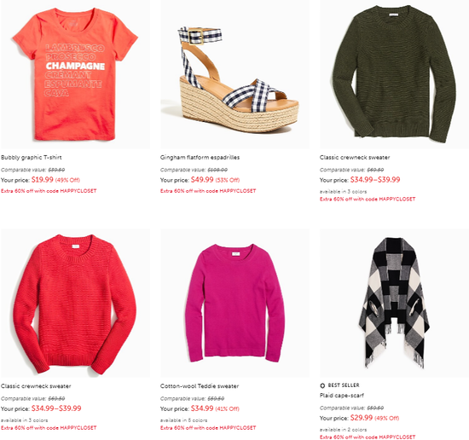Image resolution: width=469 pixels, height=440 pixels.
Task: Click the Gingham flatform espadrilles title link
Action: [x=200, y=158]
